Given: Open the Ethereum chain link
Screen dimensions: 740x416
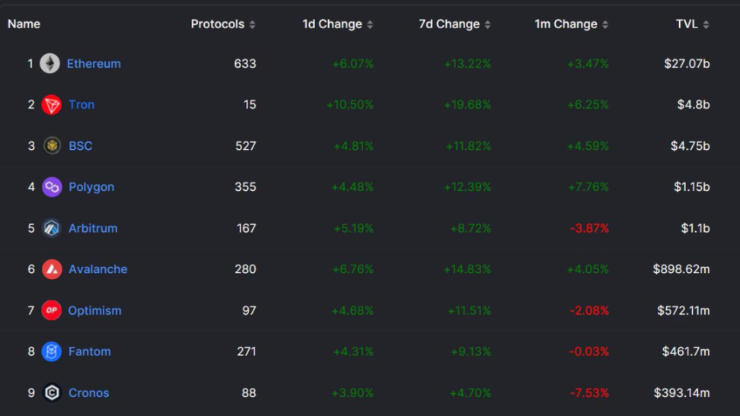Looking at the screenshot, I should point(94,64).
